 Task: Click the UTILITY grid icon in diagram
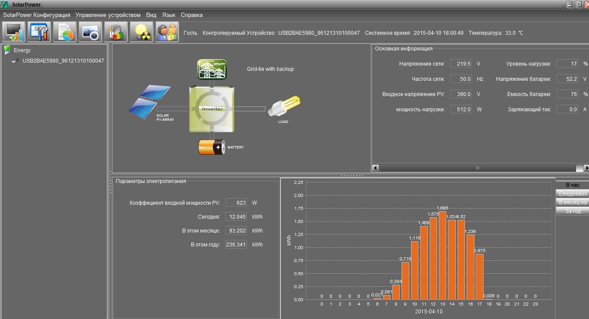[x=212, y=69]
